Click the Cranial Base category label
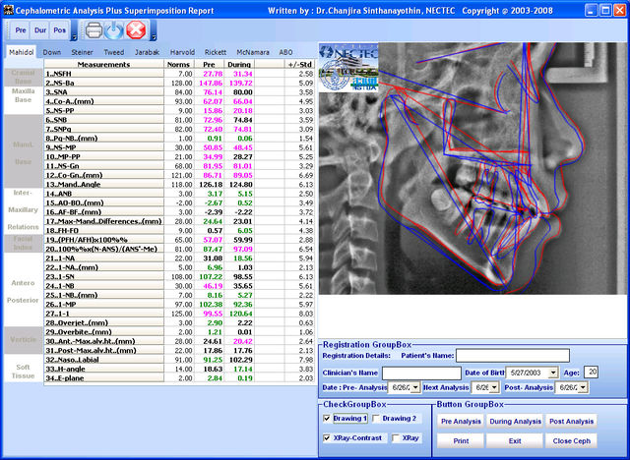 [x=24, y=77]
